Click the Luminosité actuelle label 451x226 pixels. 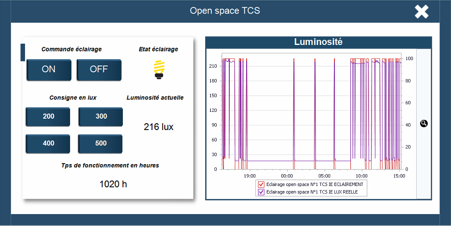(x=155, y=98)
